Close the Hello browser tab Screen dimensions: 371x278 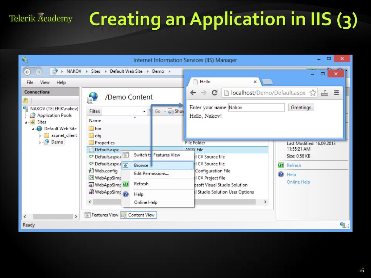click(255, 82)
